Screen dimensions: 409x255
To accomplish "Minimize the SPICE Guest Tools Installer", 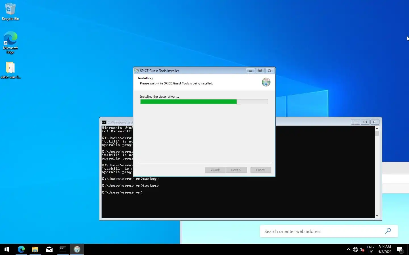I will tap(250, 71).
